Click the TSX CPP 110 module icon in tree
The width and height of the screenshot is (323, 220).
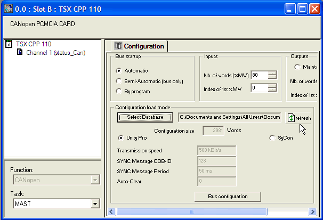[x=9, y=44]
